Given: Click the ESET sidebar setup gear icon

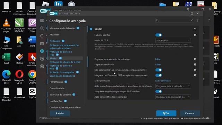Looking at the screenshot, I should (x=42, y=51).
